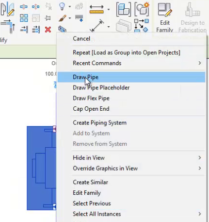
Task: Choose Edit Family in context menu
Action: [x=131, y=193]
